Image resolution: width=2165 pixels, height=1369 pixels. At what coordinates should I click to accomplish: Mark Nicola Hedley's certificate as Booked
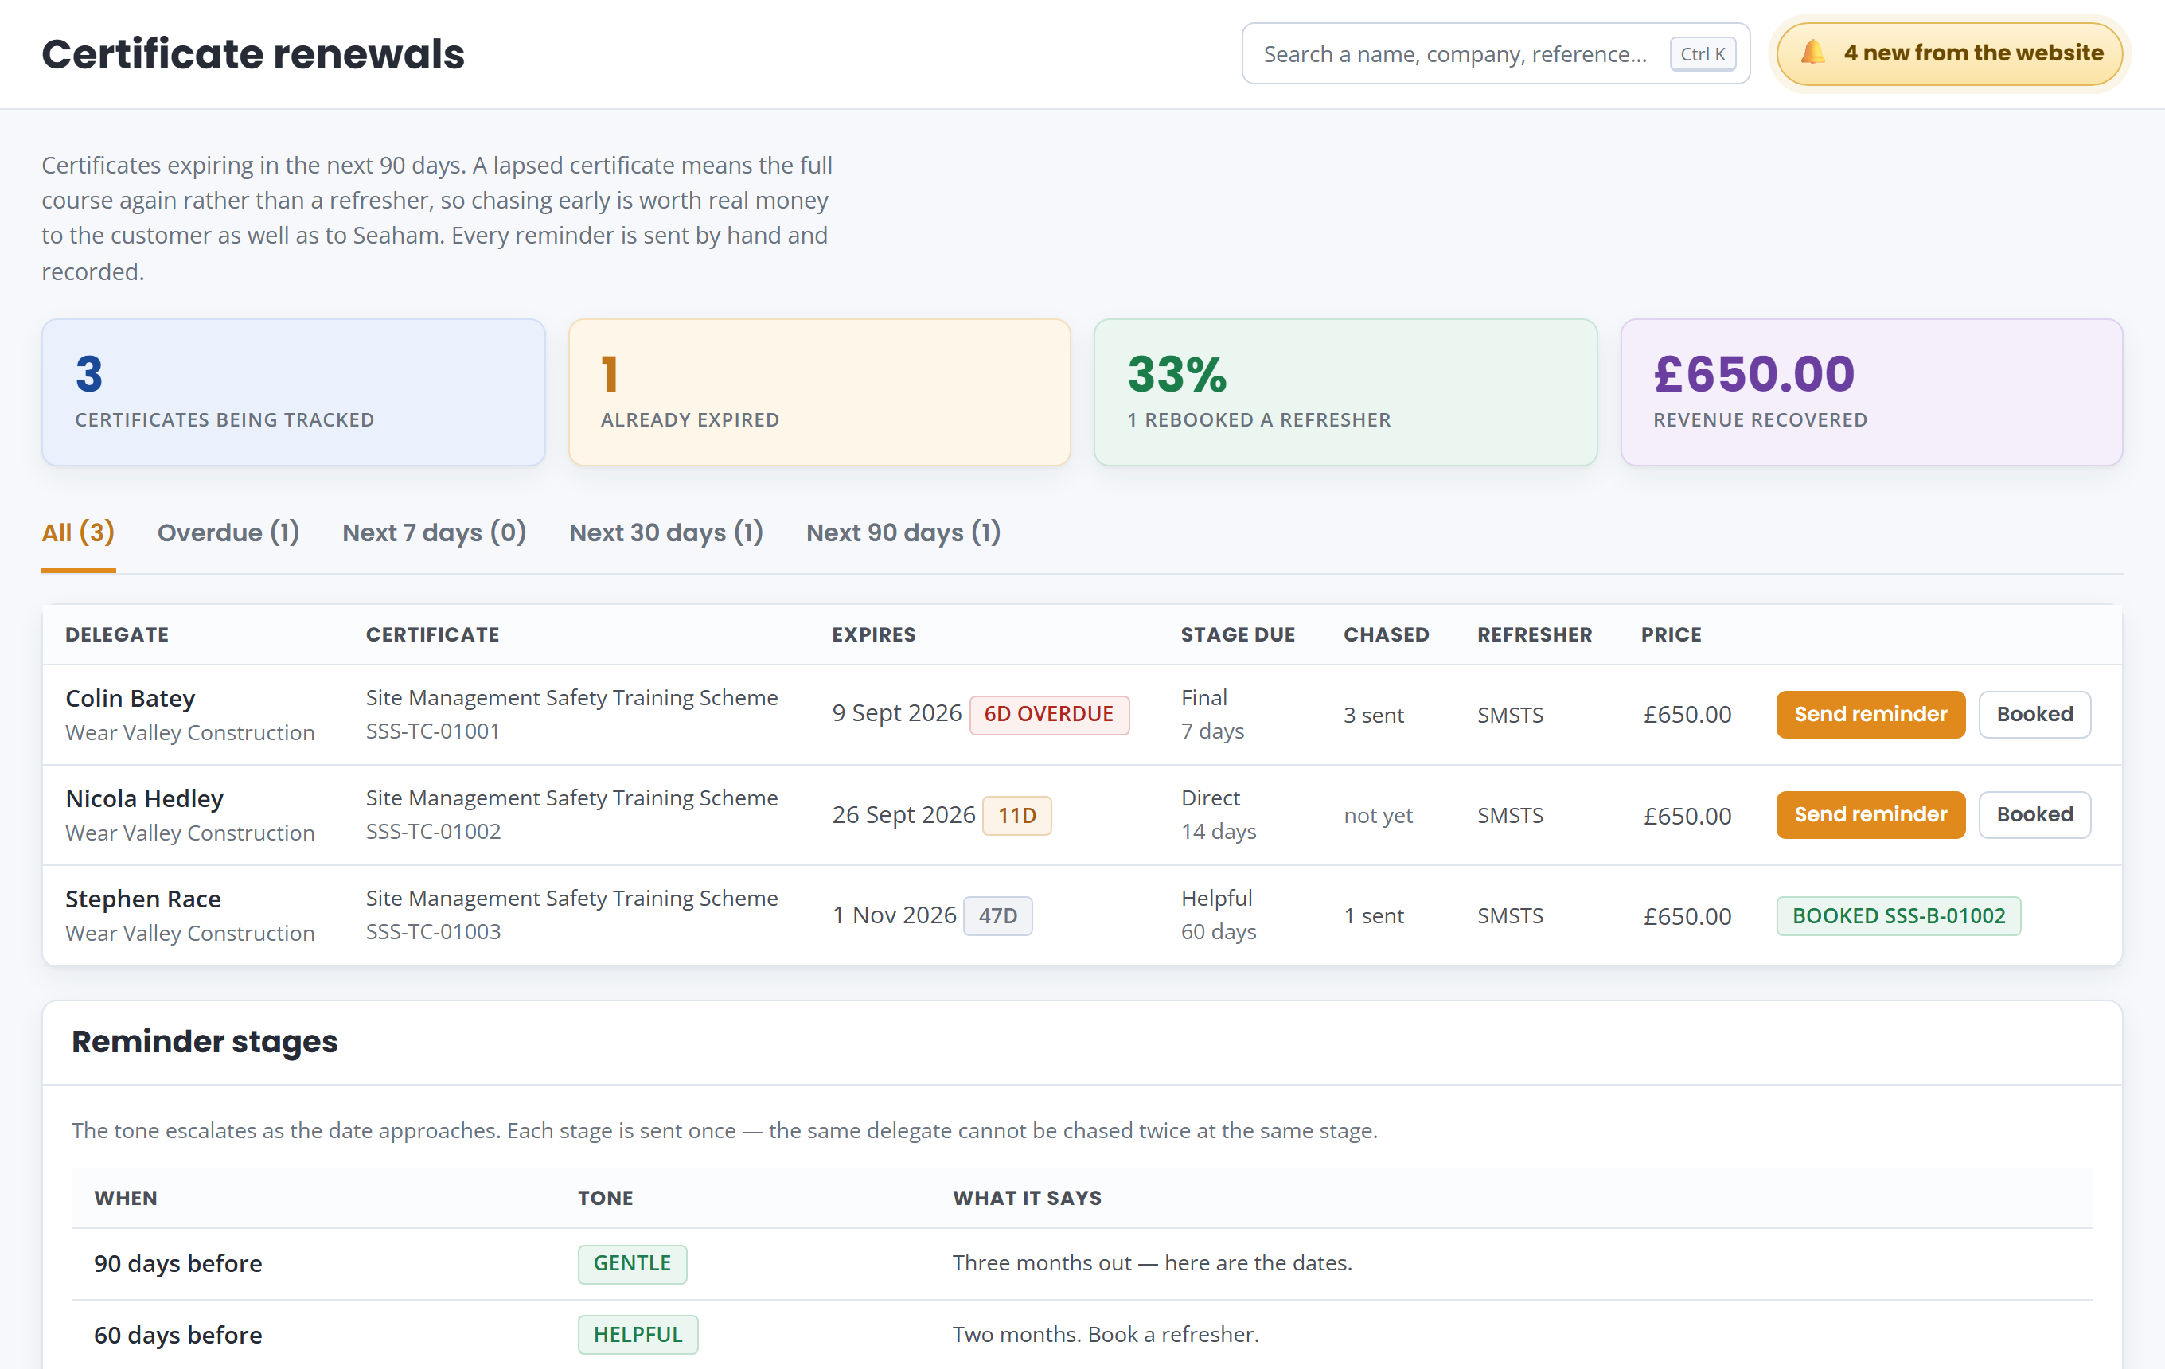tap(2034, 814)
